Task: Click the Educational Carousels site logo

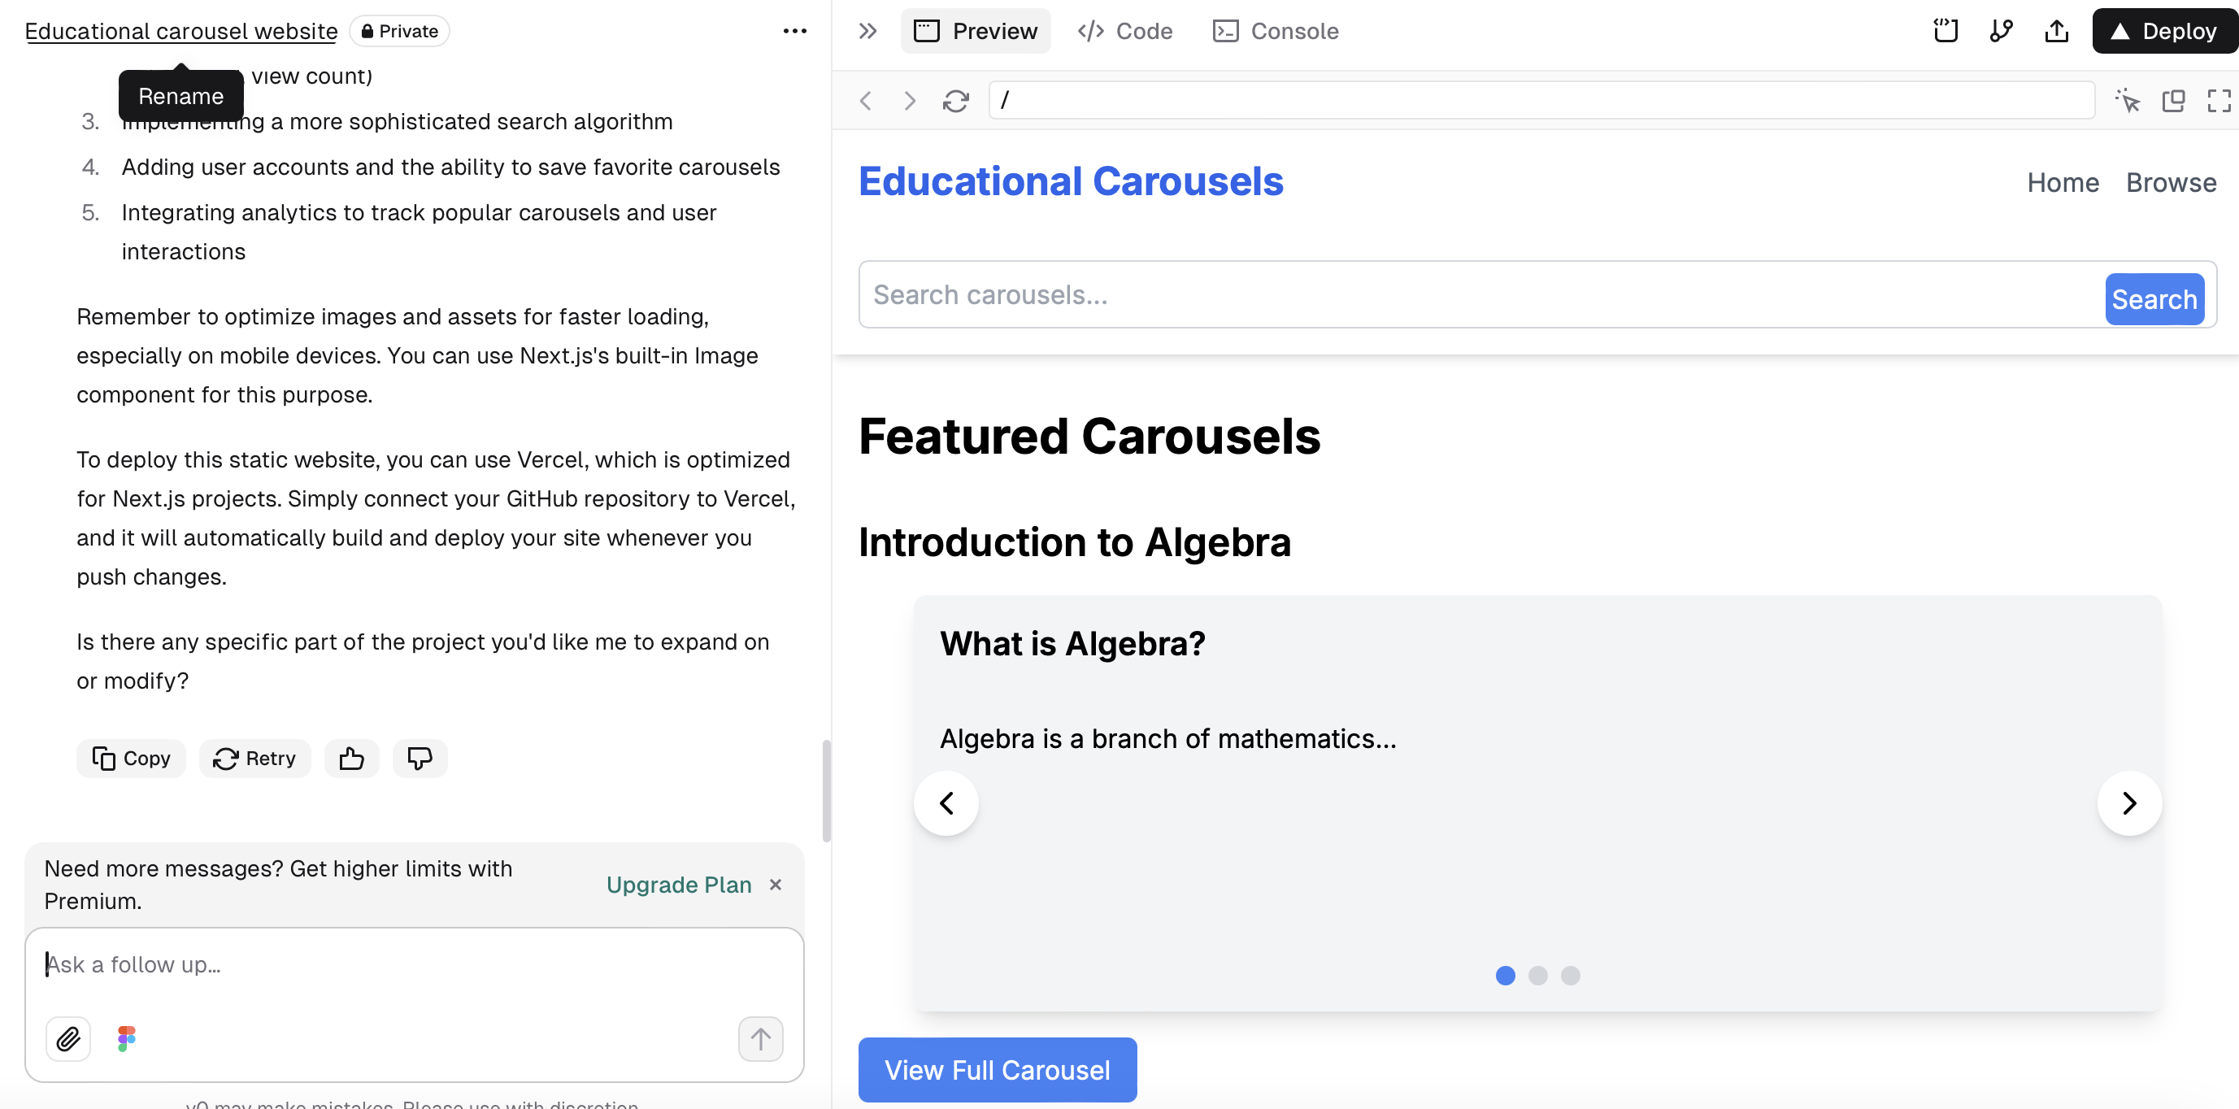Action: click(x=1071, y=181)
